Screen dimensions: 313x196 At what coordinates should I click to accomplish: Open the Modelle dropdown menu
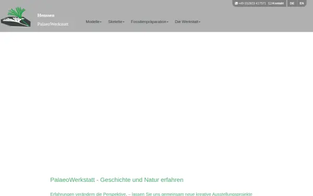[x=93, y=21]
